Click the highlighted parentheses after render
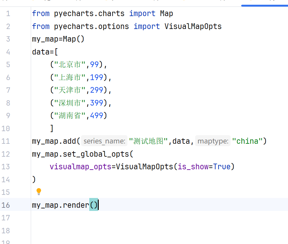288x244 pixels. pyautogui.click(x=94, y=205)
